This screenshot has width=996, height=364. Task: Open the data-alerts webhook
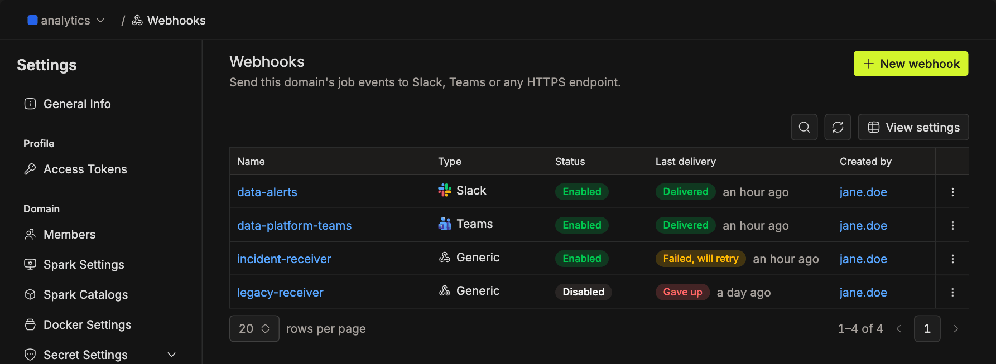coord(267,192)
